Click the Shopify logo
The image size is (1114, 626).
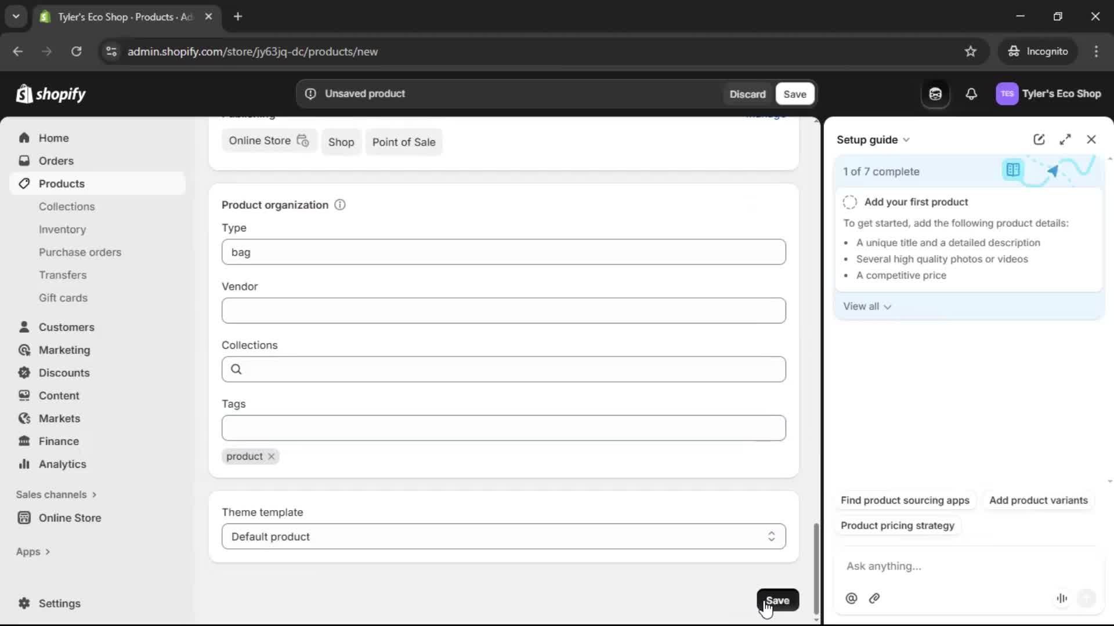(x=51, y=94)
